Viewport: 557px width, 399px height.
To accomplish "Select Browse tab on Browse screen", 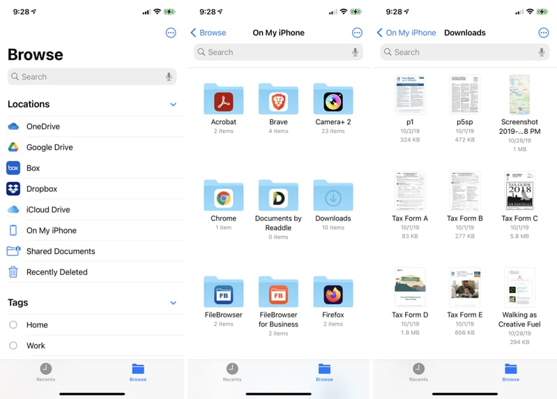I will pyautogui.click(x=138, y=372).
